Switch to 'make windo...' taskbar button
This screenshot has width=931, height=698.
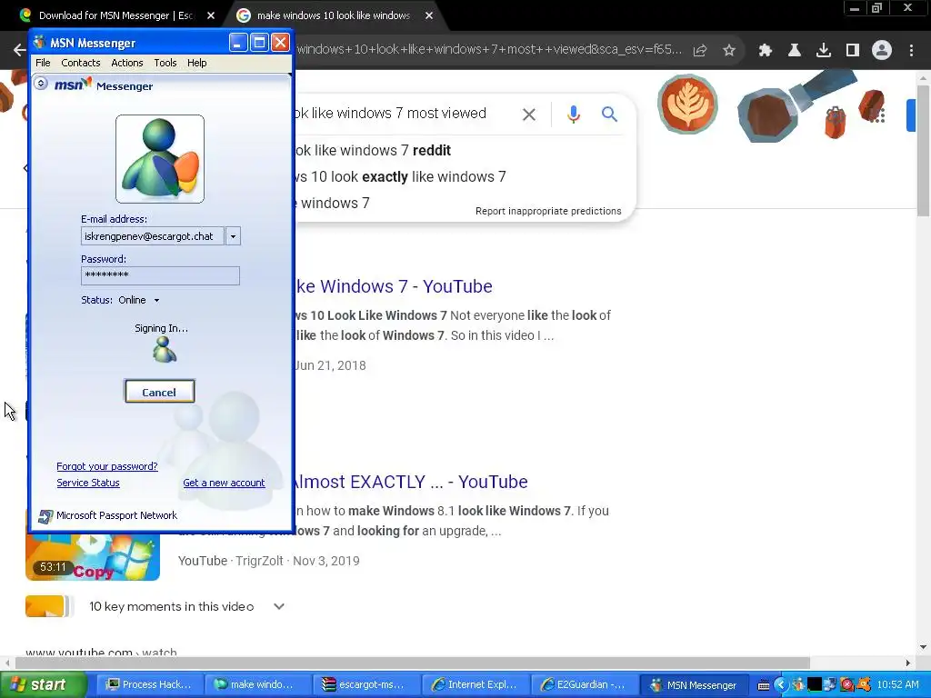tap(257, 685)
